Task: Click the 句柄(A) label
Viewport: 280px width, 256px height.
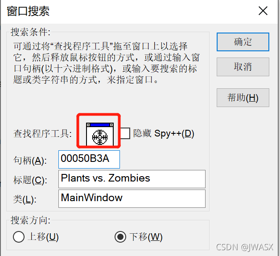Action: coord(30,160)
